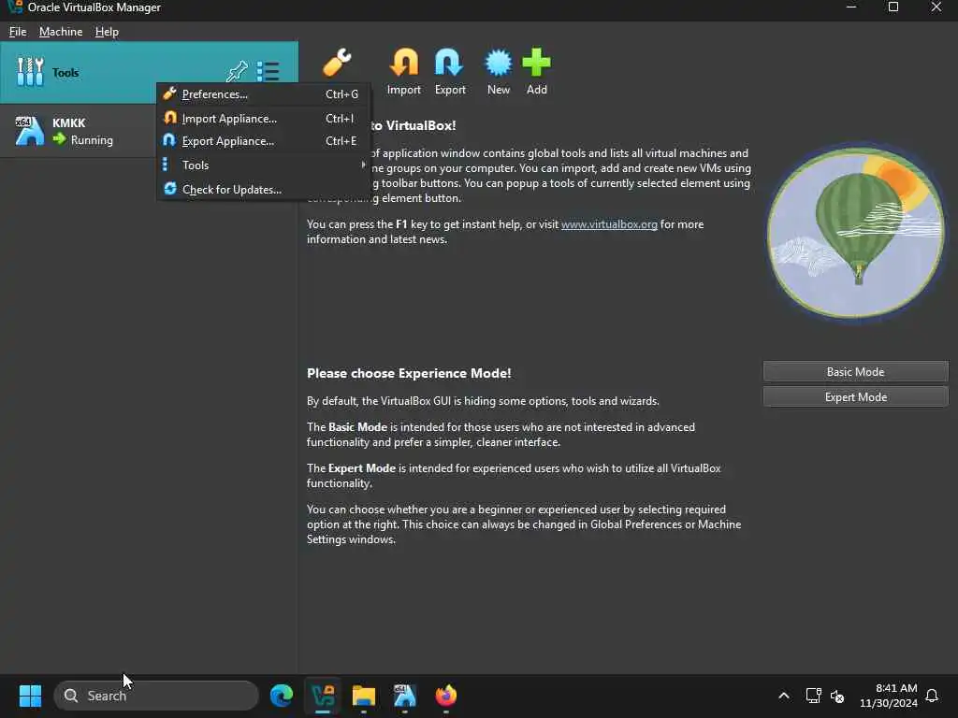Image resolution: width=958 pixels, height=718 pixels.
Task: Click the Preferences wrench toolbar icon
Action: click(x=337, y=63)
